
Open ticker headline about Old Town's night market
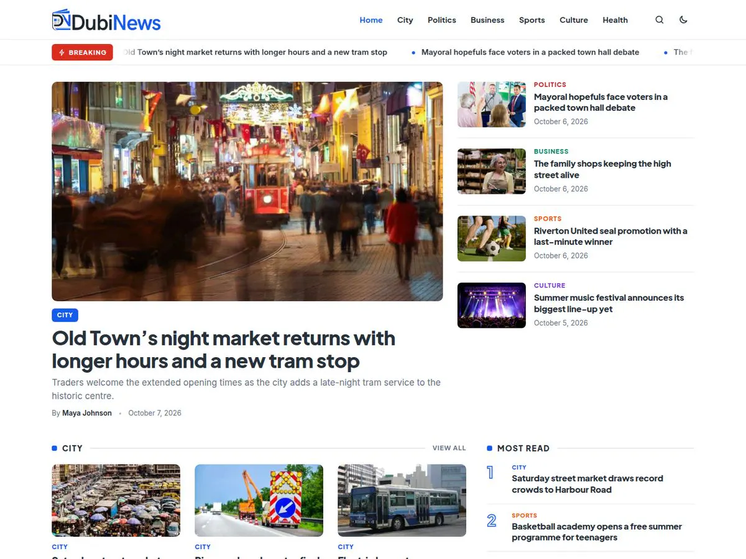coord(256,52)
